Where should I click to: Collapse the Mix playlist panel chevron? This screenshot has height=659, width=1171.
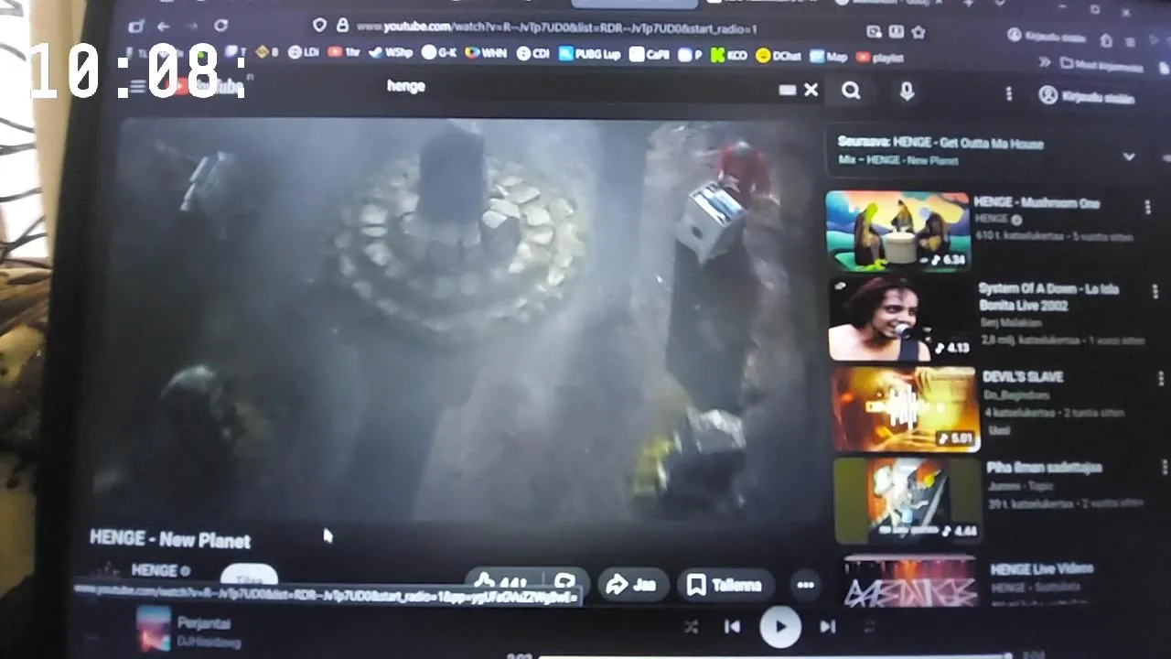(x=1129, y=157)
